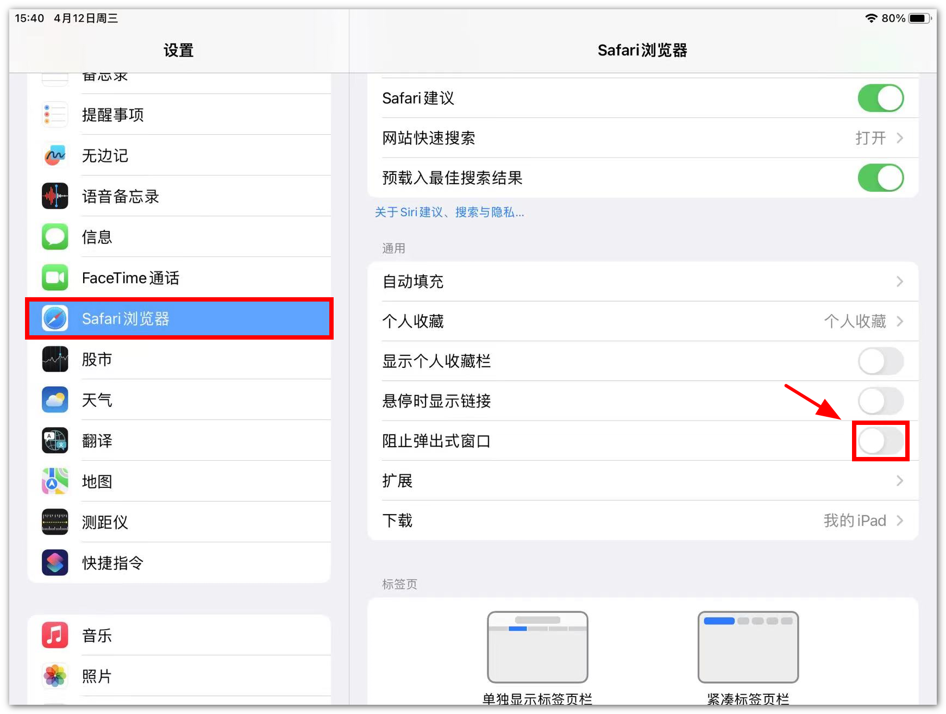
Task: Disable 预载入最佳搜索结果 switch
Action: [881, 178]
